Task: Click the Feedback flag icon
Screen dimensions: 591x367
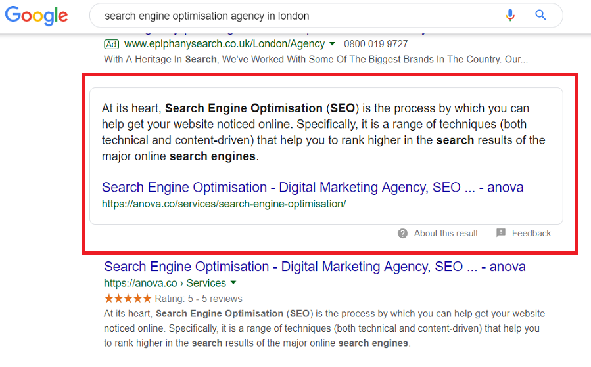Action: point(501,233)
